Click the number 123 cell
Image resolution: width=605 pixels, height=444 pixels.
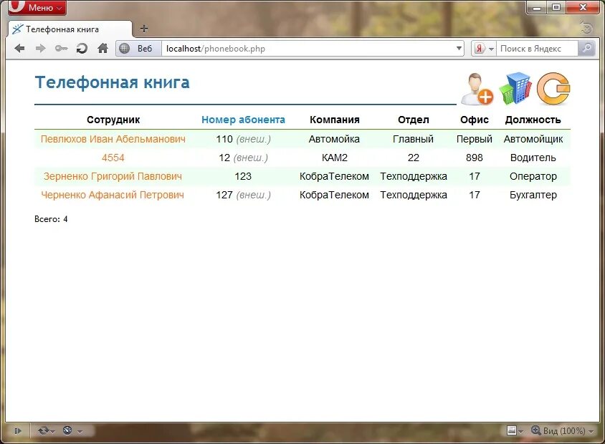(243, 176)
